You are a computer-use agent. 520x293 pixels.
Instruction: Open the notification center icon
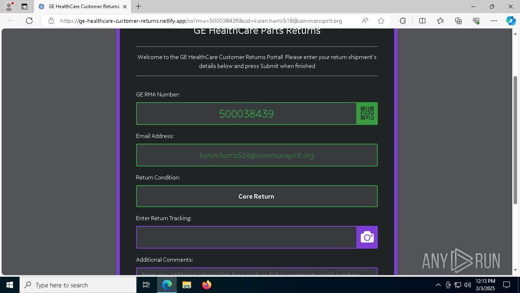[507, 285]
